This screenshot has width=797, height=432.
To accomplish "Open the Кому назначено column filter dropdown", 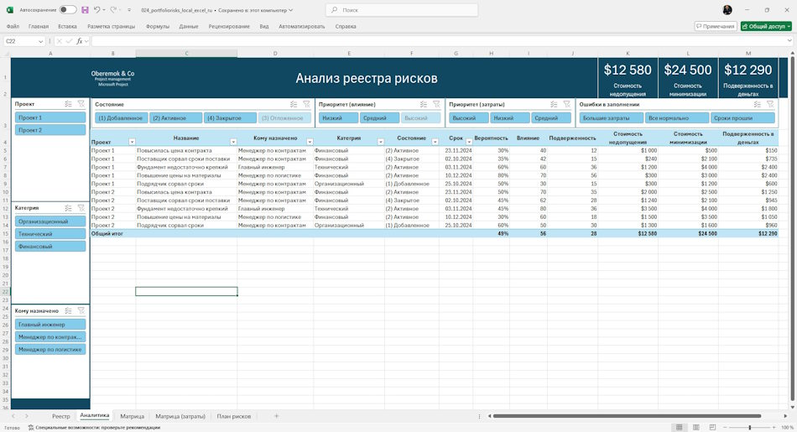I will 310,142.
